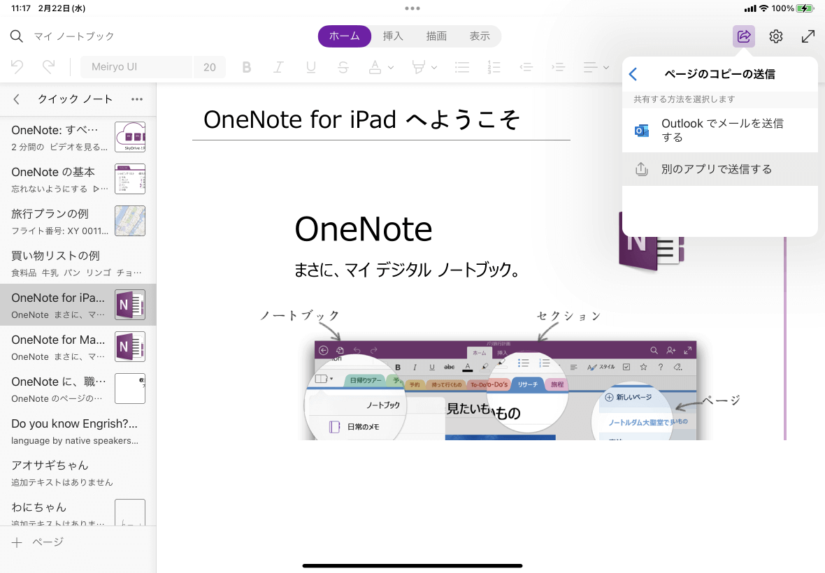The width and height of the screenshot is (825, 573).
Task: Go back from ページのコピーの送信 panel
Action: 633,74
